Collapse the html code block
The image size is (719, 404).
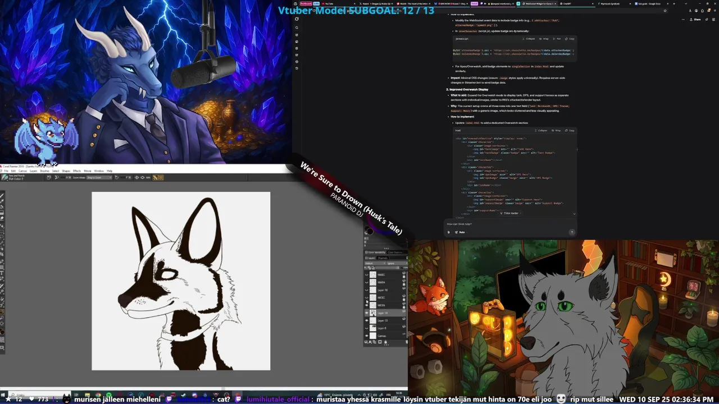click(x=541, y=130)
